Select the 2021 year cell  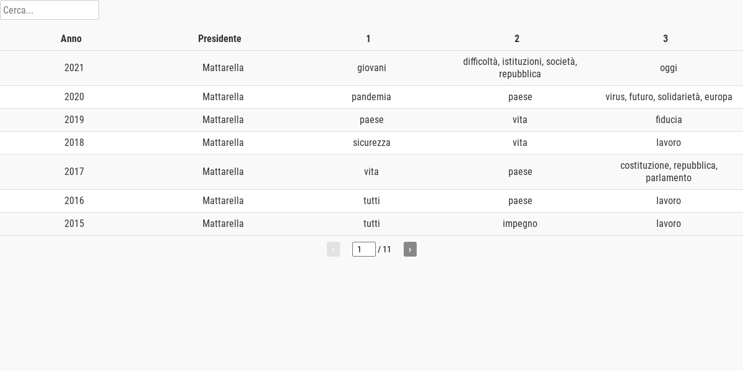(74, 68)
